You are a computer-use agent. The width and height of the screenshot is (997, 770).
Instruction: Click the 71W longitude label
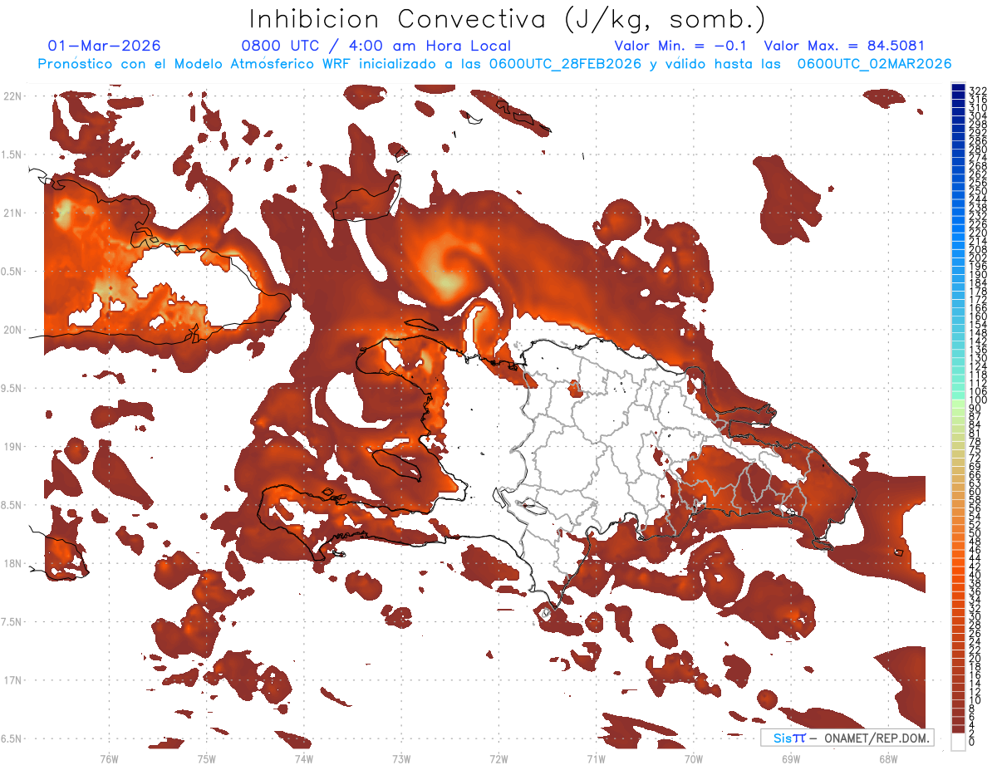(x=596, y=758)
